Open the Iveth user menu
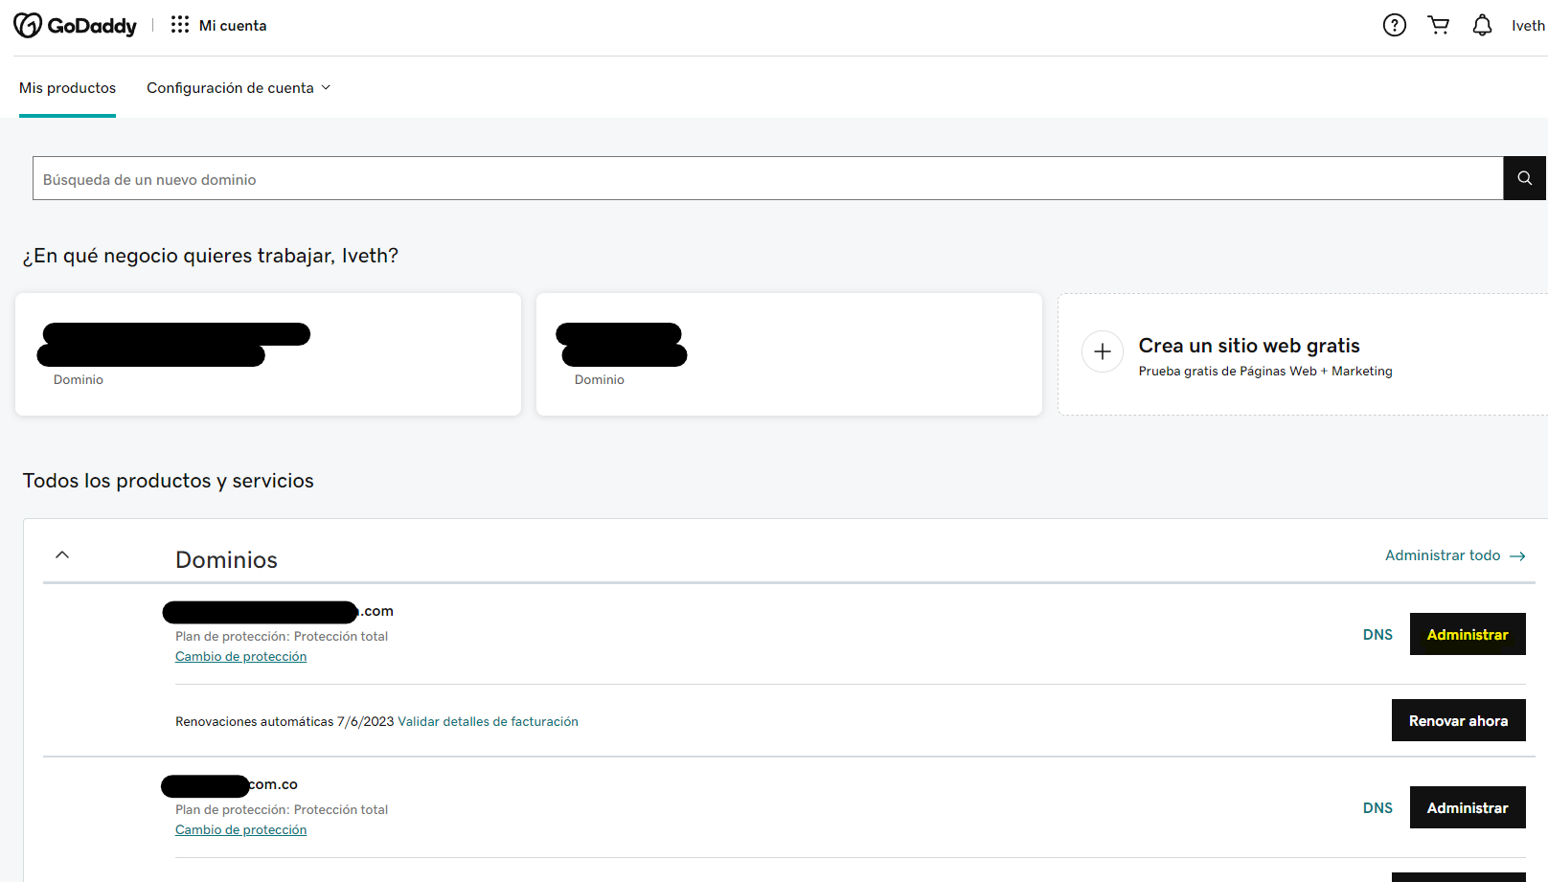Screen dimensions: 1548x882 [1528, 26]
